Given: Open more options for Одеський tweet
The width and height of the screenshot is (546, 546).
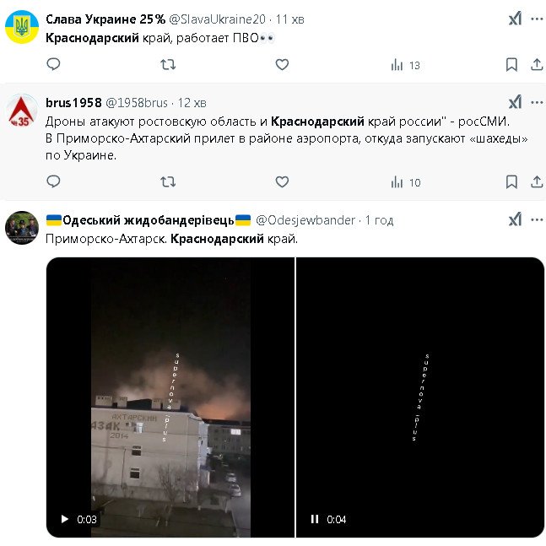Looking at the screenshot, I should (537, 219).
